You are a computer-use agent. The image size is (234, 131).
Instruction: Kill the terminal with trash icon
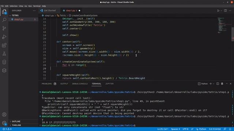click(222, 84)
